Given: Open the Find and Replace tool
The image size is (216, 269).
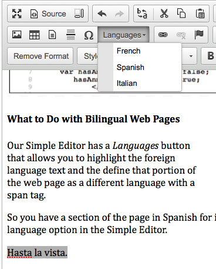Looking at the screenshot, I should (142, 14).
